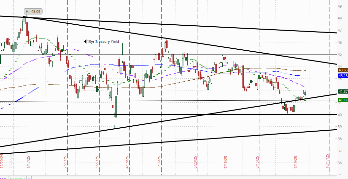The height and width of the screenshot is (179, 348).
Task: Select the 10/17/25 expiration date marker
Action: (x=327, y=162)
